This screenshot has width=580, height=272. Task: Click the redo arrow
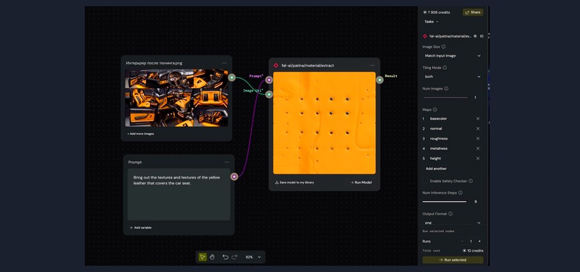point(234,257)
